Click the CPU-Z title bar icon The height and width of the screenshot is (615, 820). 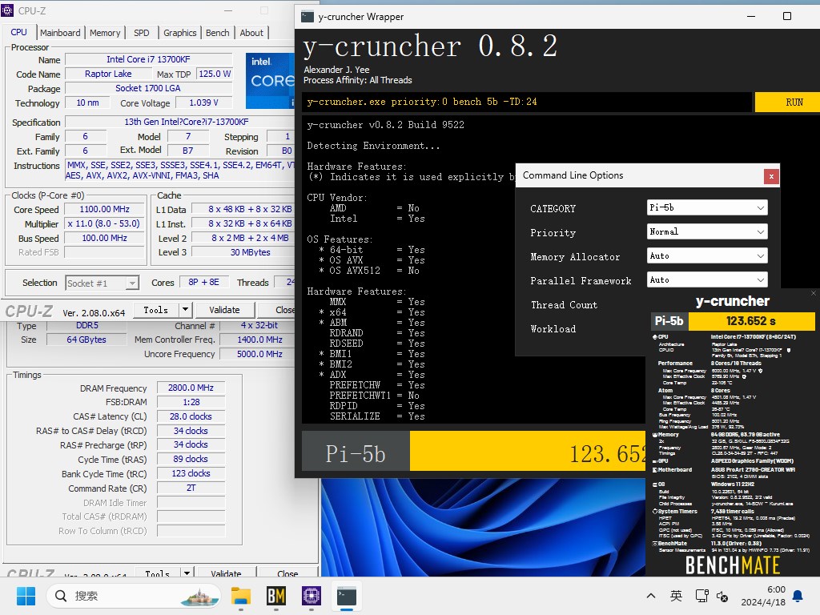[7, 10]
